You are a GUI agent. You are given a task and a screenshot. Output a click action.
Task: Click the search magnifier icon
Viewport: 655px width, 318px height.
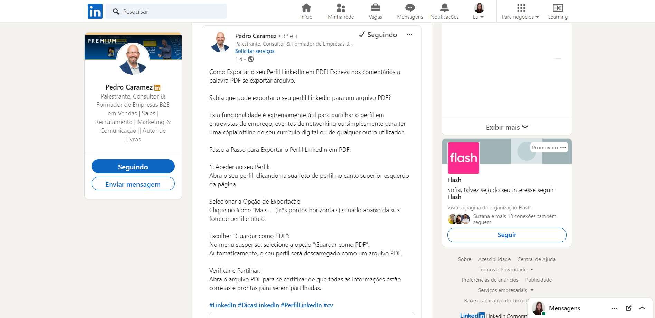tap(116, 11)
